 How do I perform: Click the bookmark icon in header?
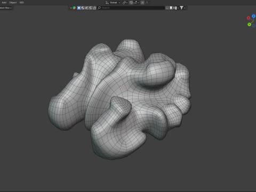171,8
